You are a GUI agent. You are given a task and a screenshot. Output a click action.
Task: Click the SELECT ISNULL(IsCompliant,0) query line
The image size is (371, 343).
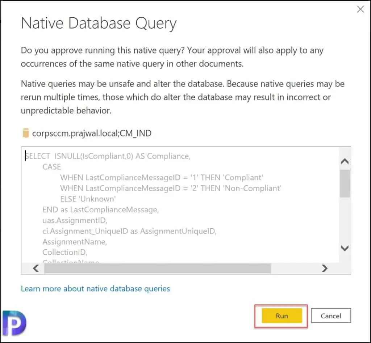(x=108, y=156)
